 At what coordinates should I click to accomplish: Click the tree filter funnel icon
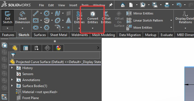click(13, 55)
